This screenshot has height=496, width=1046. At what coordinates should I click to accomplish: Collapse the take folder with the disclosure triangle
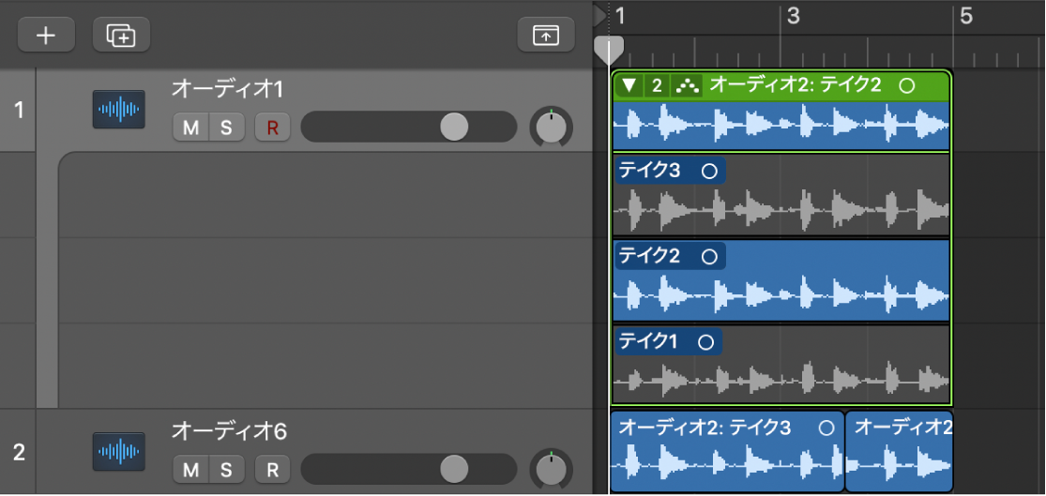629,85
